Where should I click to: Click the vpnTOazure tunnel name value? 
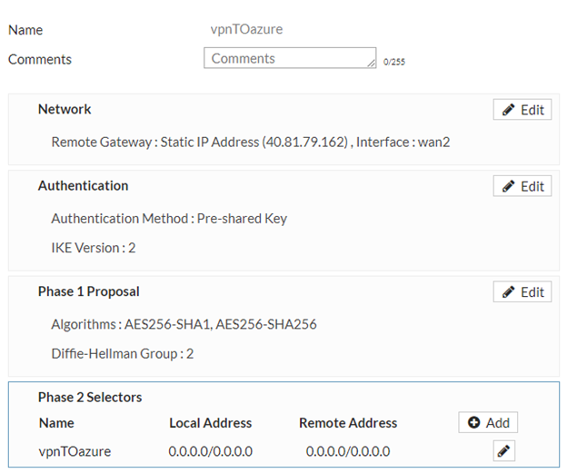click(246, 29)
